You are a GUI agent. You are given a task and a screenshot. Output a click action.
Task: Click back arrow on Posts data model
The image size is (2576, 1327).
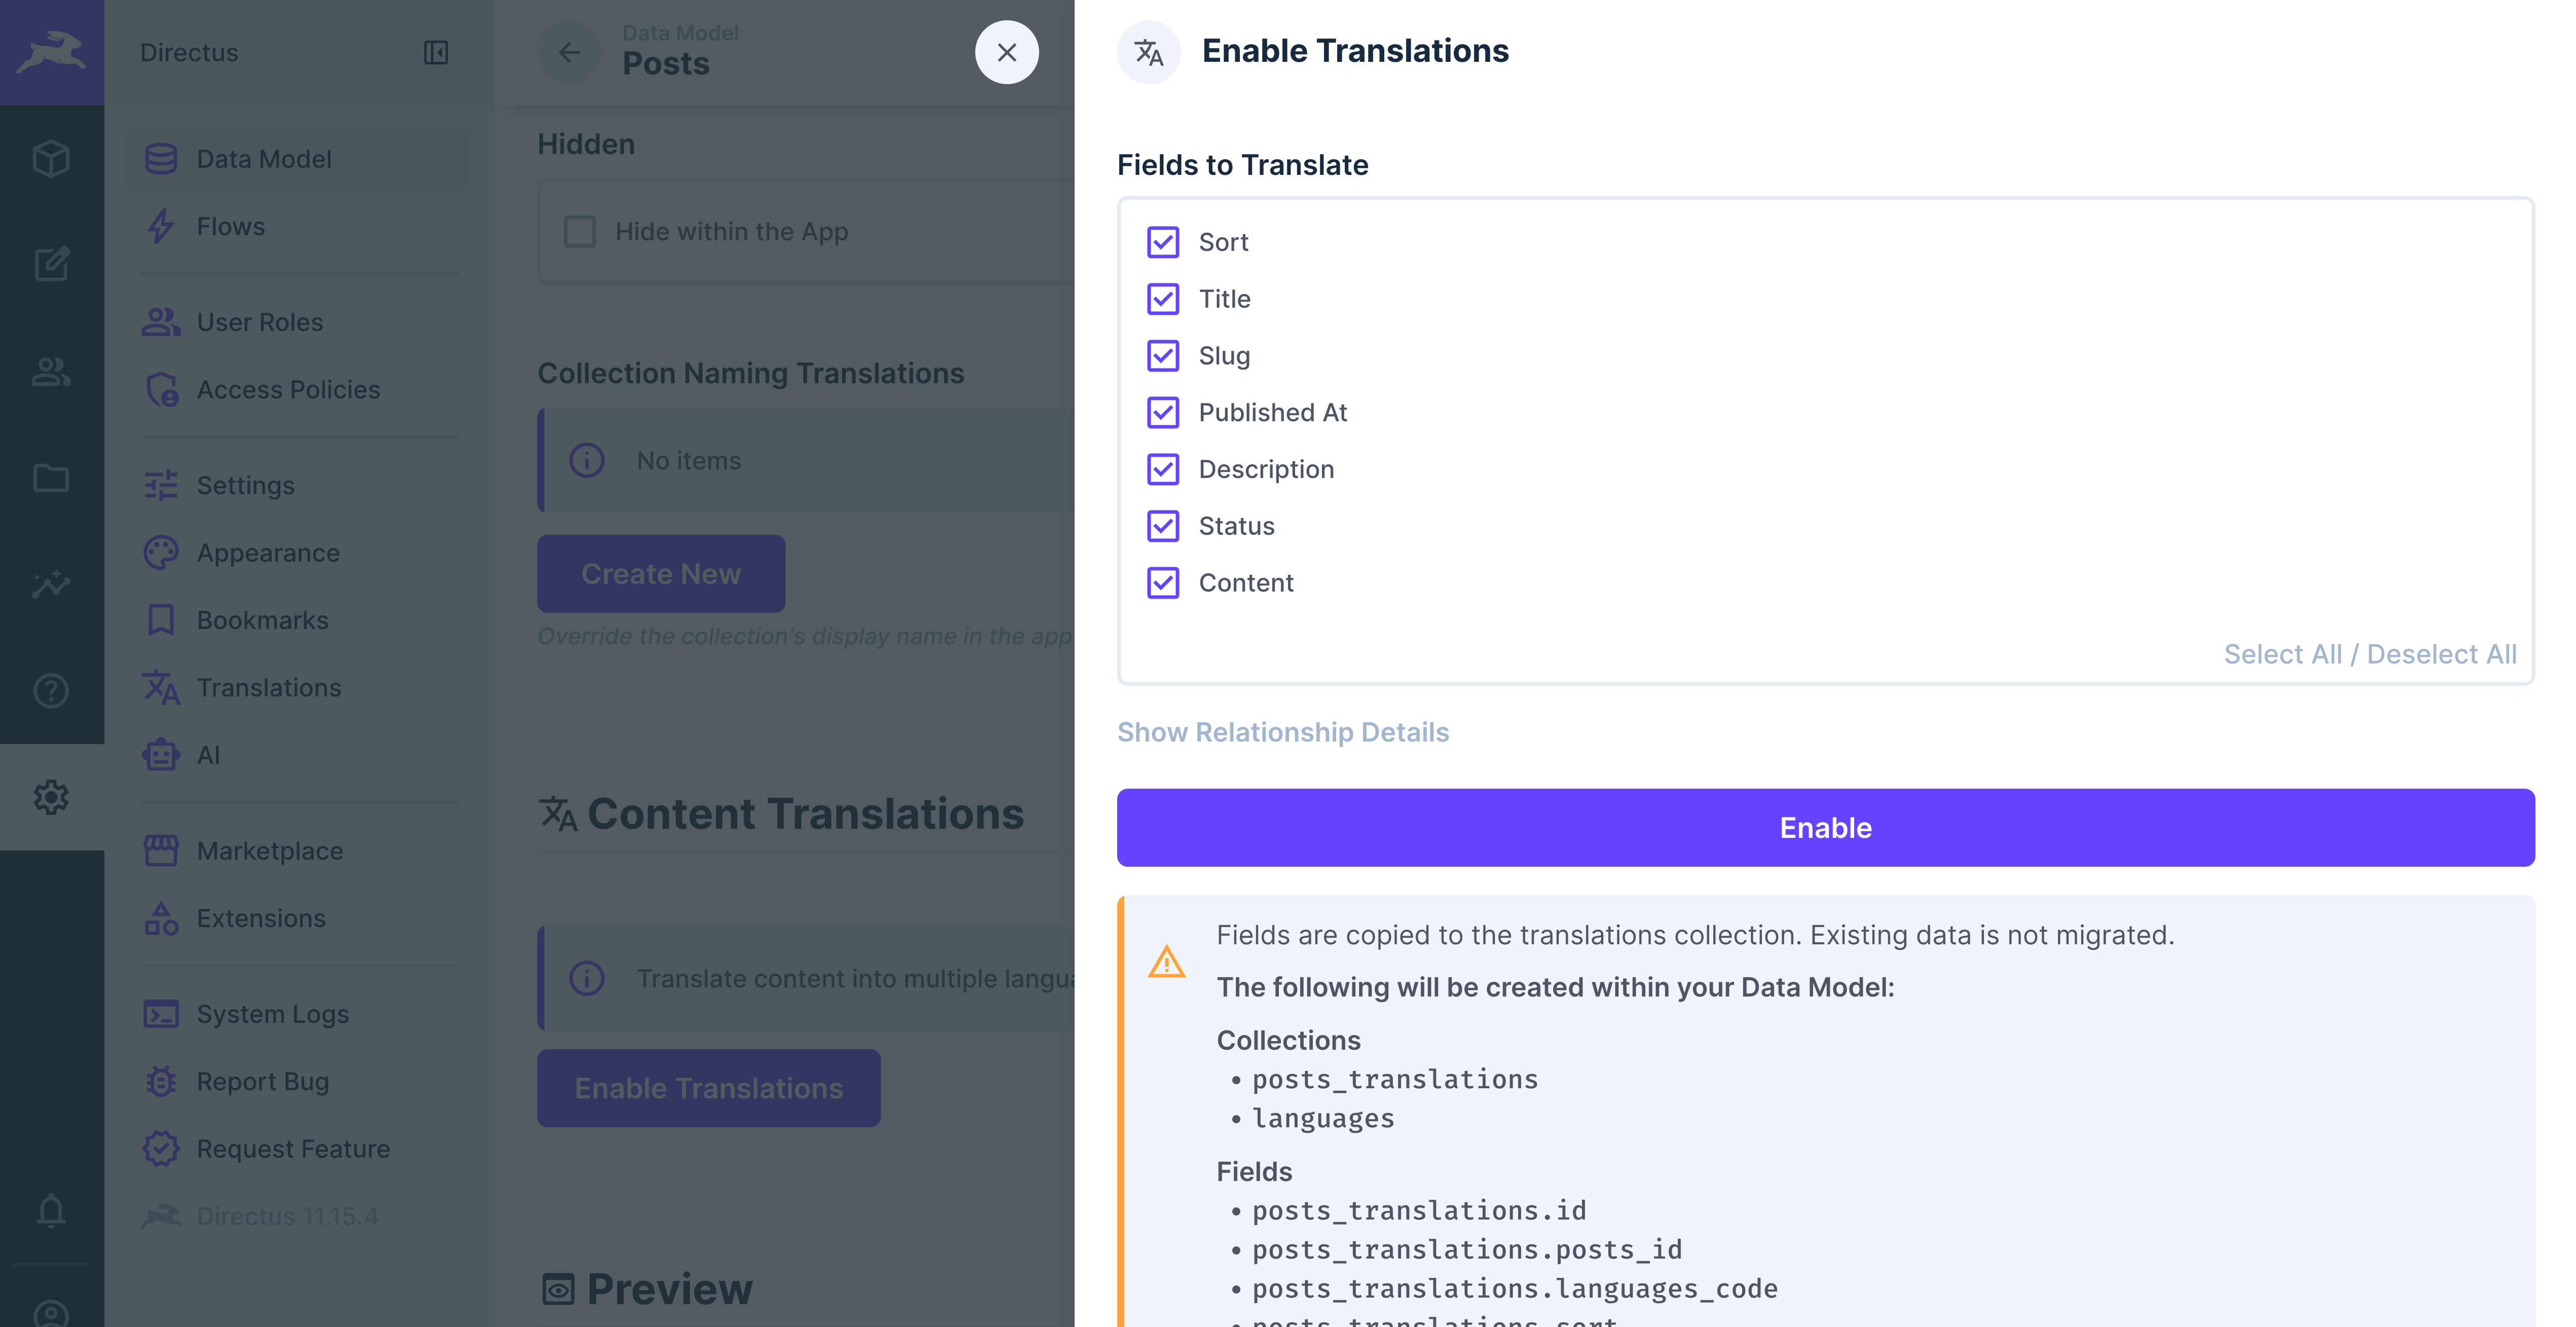coord(569,52)
